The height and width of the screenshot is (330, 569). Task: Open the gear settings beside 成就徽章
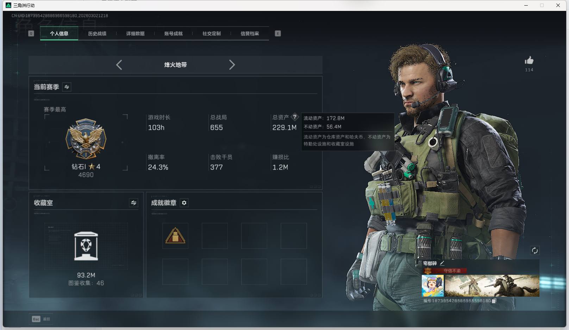184,203
